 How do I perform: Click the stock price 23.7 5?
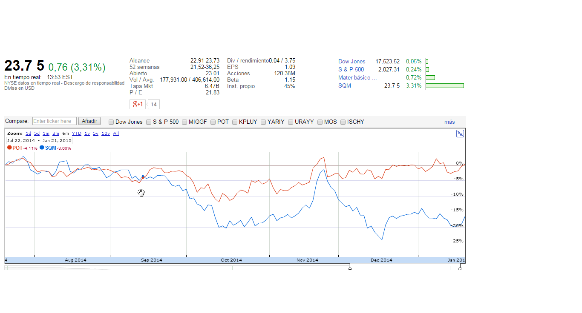[x=24, y=66]
